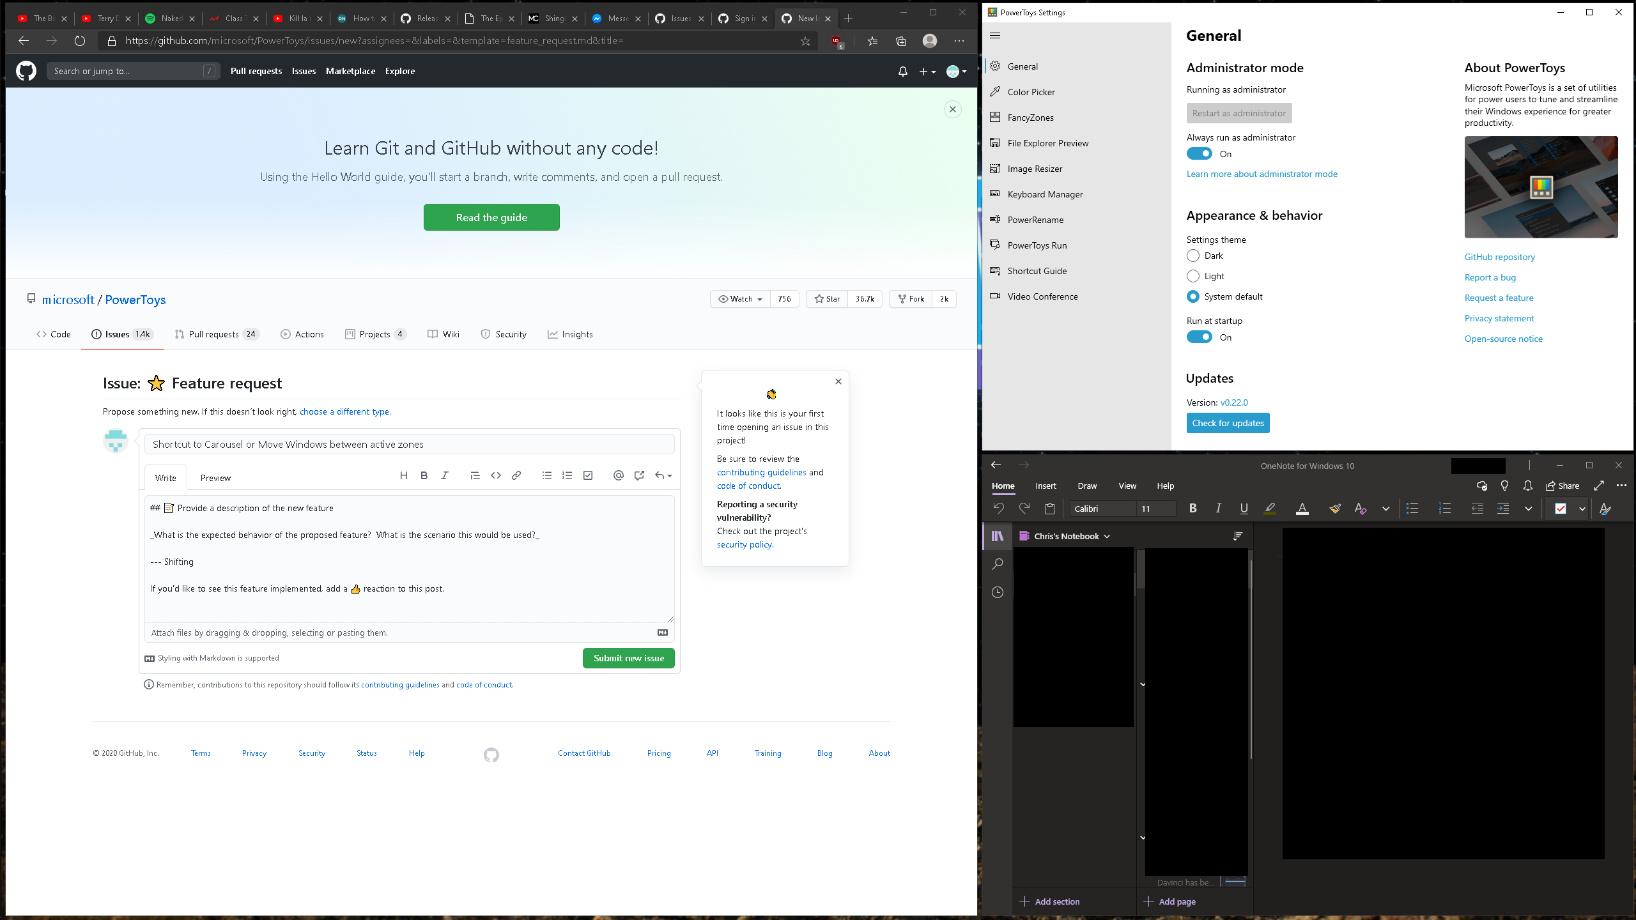Click Submit new issue button
The height and width of the screenshot is (920, 1636).
click(628, 658)
